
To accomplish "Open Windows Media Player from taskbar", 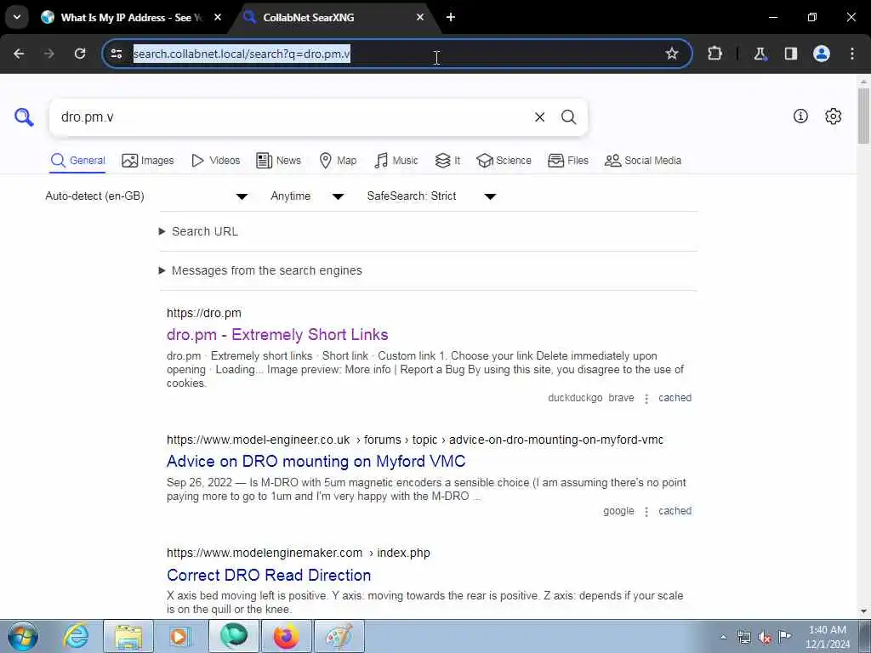I will (180, 636).
